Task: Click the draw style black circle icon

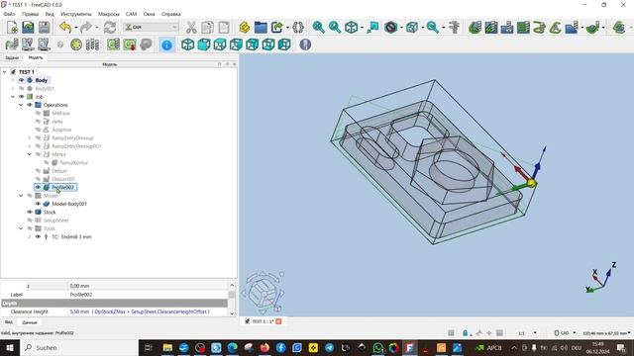Action: click(x=390, y=28)
